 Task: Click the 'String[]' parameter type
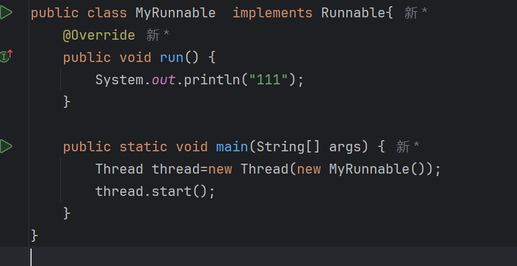coord(288,147)
